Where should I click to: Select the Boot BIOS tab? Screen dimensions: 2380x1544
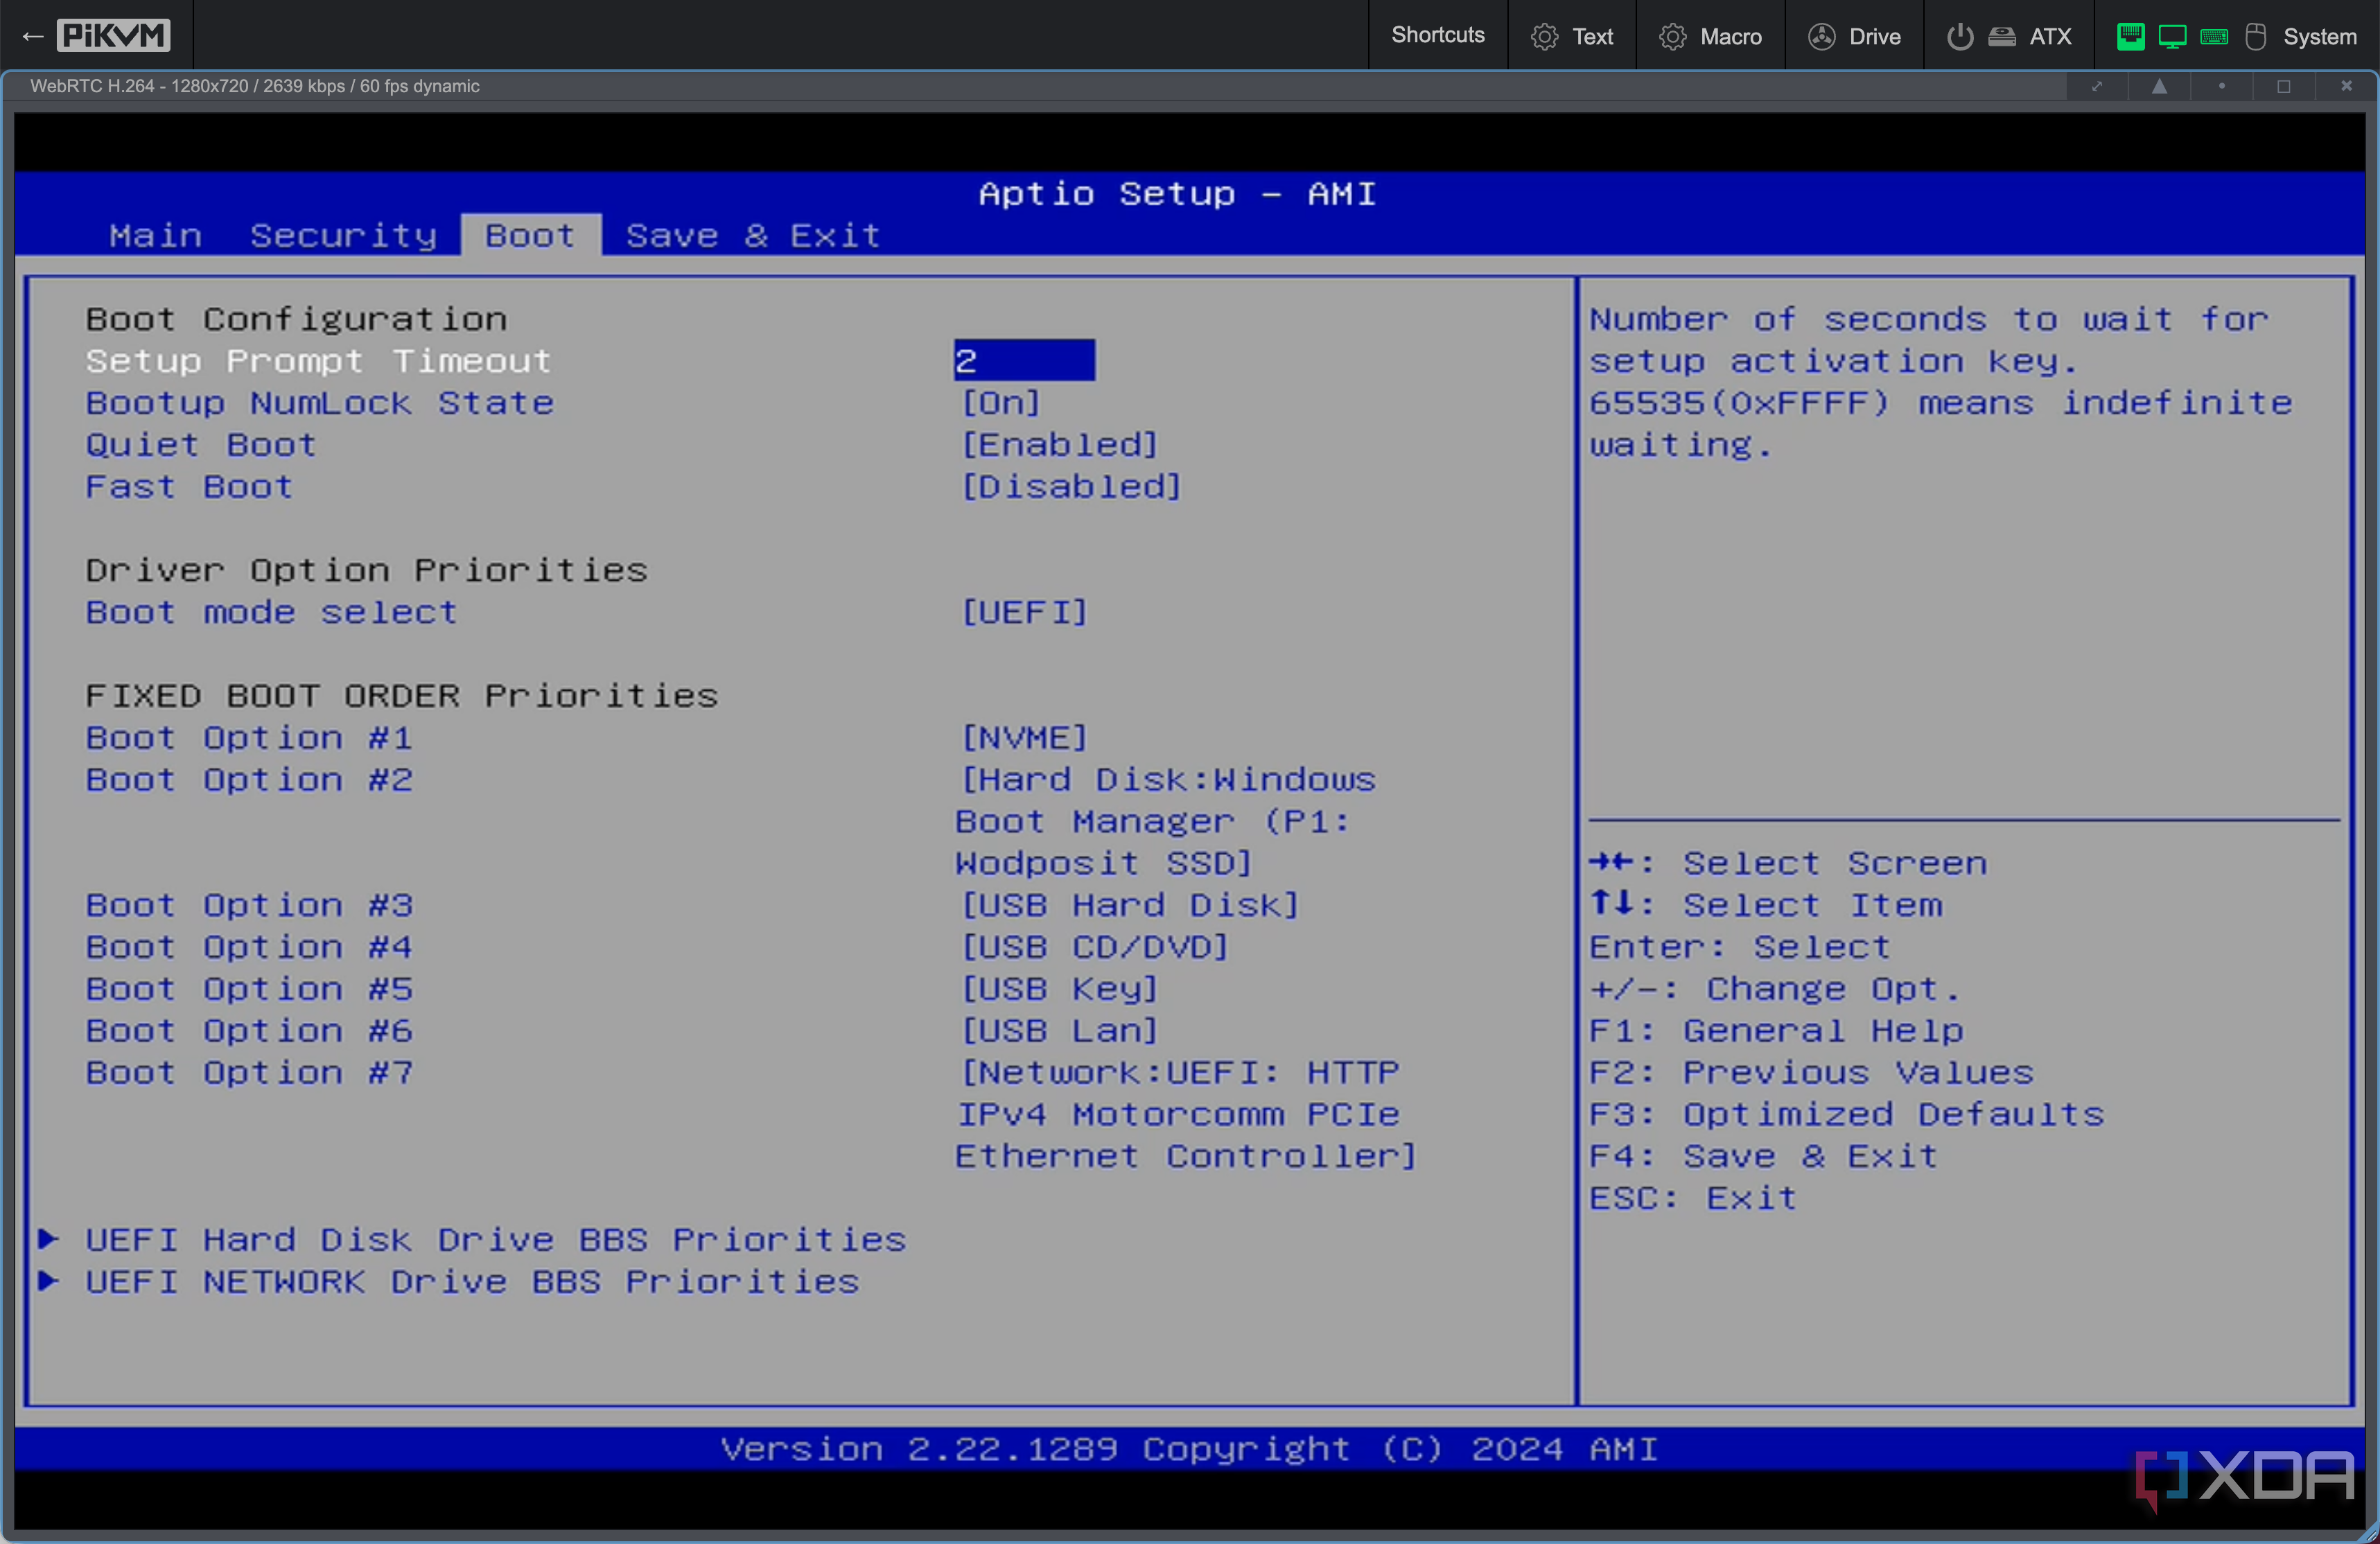[530, 235]
